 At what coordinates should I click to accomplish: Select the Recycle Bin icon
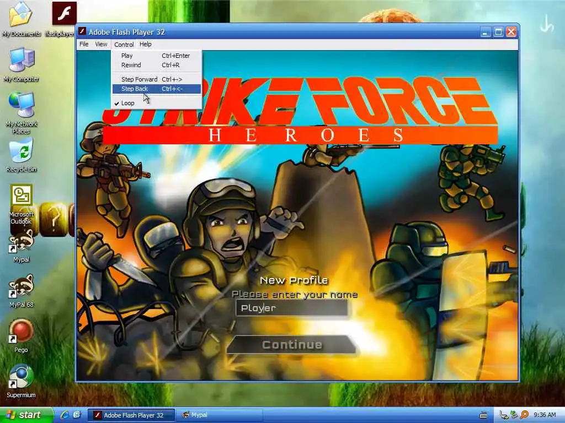tap(21, 155)
